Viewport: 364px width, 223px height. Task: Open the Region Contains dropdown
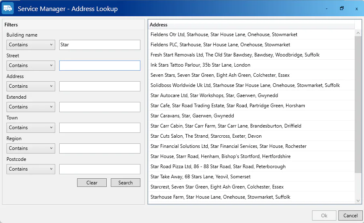tap(31, 148)
